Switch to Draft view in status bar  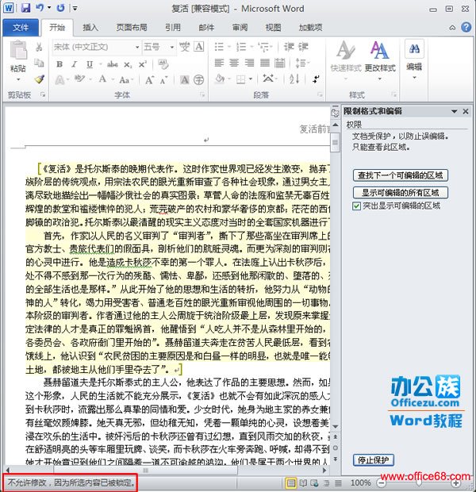click(x=338, y=483)
